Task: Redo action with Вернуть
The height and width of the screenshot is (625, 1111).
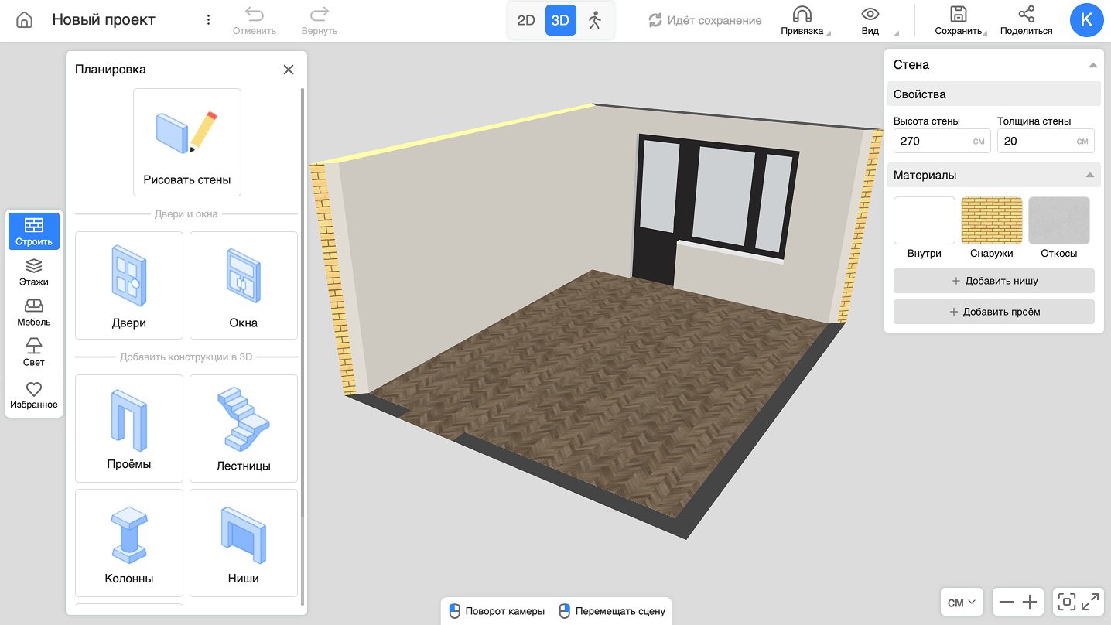Action: [x=320, y=21]
